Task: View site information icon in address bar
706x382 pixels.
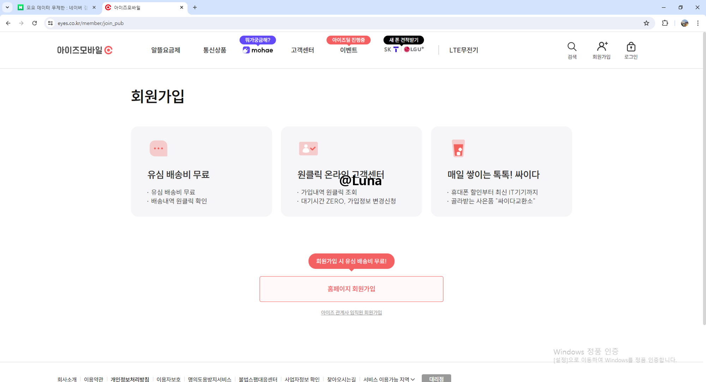Action: click(50, 23)
